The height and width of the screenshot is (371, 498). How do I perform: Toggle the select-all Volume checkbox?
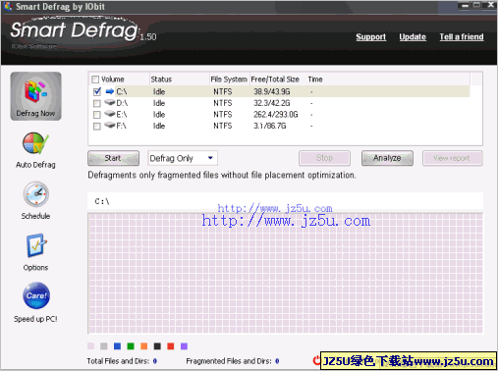[95, 79]
